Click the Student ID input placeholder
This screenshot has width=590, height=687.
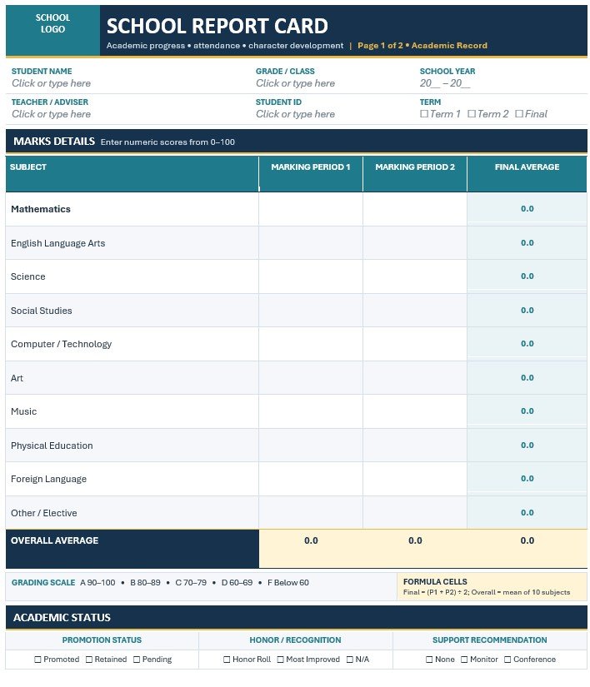296,114
